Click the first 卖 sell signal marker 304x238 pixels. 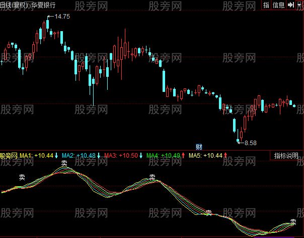(x=22, y=177)
